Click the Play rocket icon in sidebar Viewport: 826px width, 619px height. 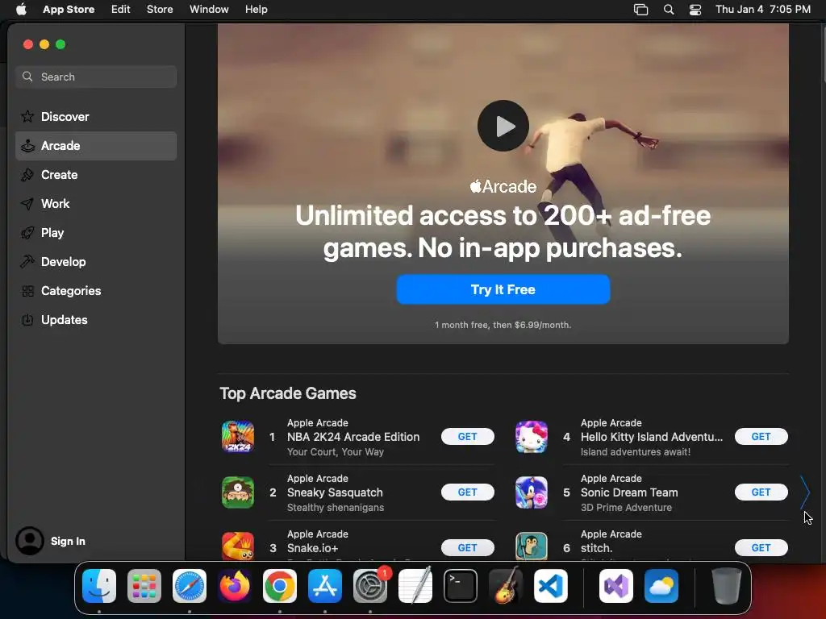tap(27, 233)
